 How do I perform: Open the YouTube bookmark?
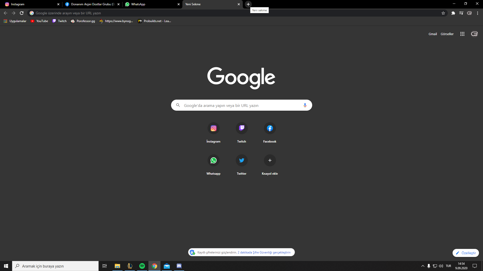pos(39,21)
